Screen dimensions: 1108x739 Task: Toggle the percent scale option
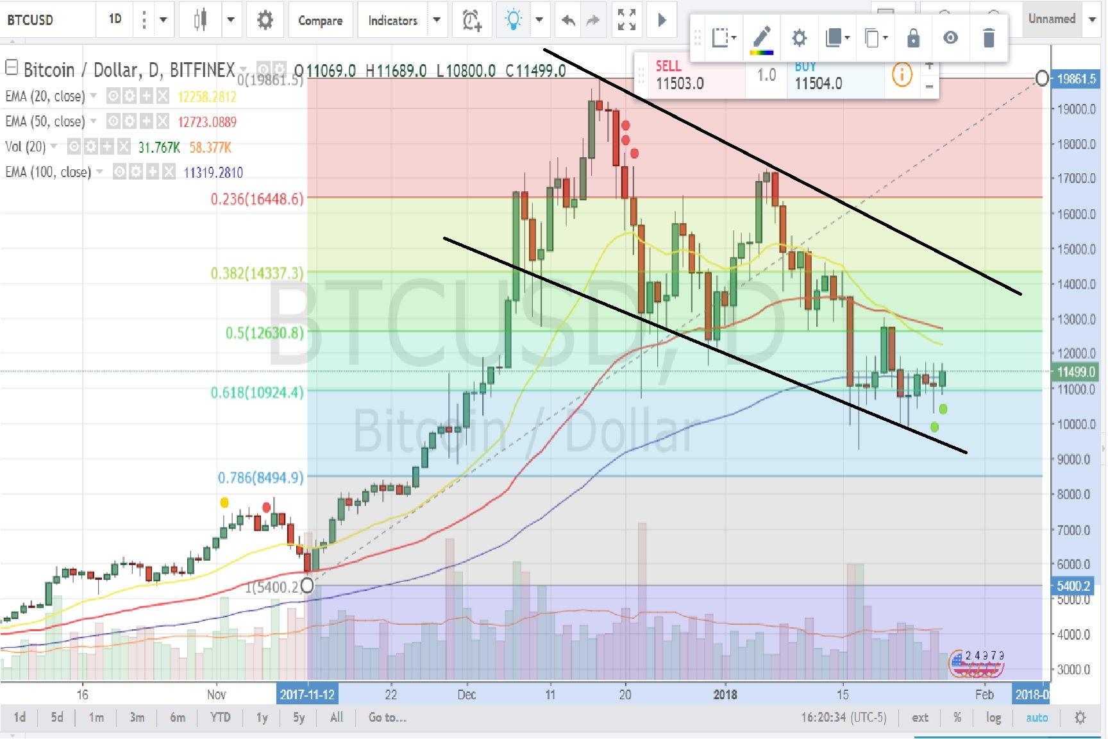(957, 717)
